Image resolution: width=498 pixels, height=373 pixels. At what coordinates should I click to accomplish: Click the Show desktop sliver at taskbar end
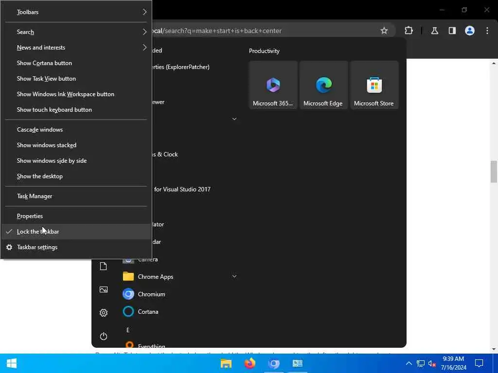497,363
